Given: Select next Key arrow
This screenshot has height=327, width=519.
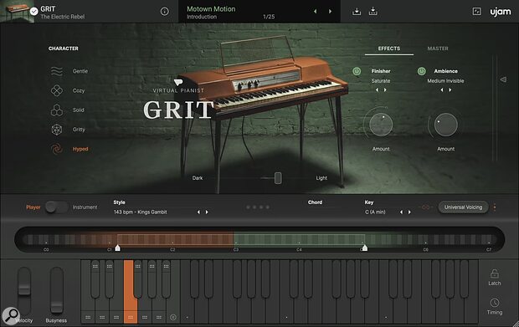Looking at the screenshot, I should click(409, 212).
